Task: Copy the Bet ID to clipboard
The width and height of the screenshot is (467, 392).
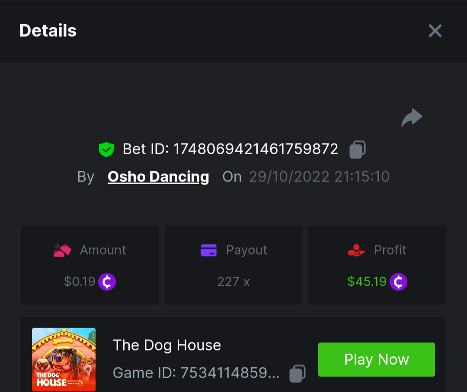Action: pyautogui.click(x=357, y=150)
